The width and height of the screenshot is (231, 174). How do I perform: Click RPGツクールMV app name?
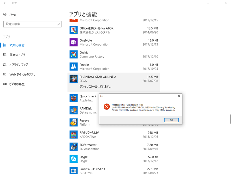[x=89, y=133]
